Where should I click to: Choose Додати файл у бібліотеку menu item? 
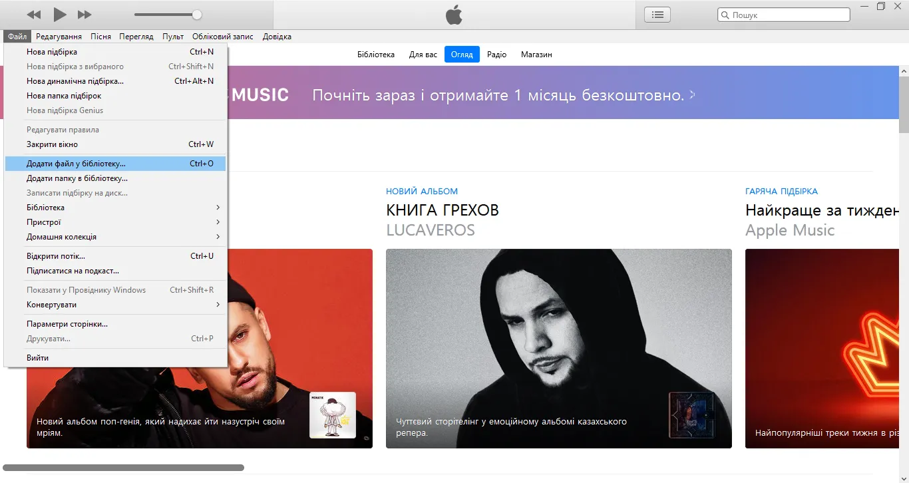pos(116,164)
